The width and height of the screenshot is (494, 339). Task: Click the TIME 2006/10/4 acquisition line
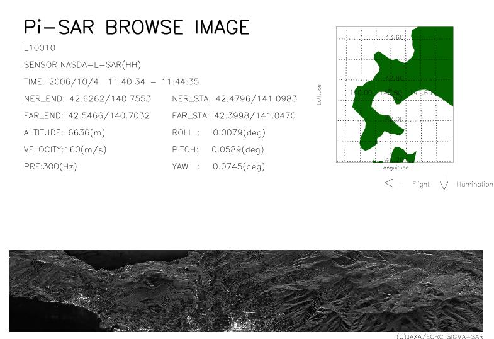pos(111,82)
